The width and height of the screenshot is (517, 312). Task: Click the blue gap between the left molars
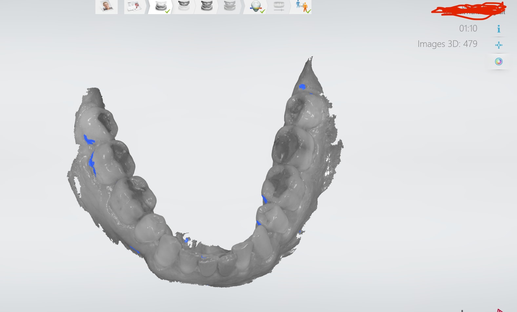click(91, 161)
